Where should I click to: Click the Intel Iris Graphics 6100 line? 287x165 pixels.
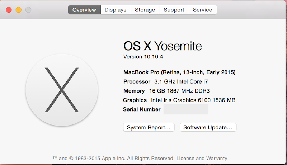(x=179, y=100)
